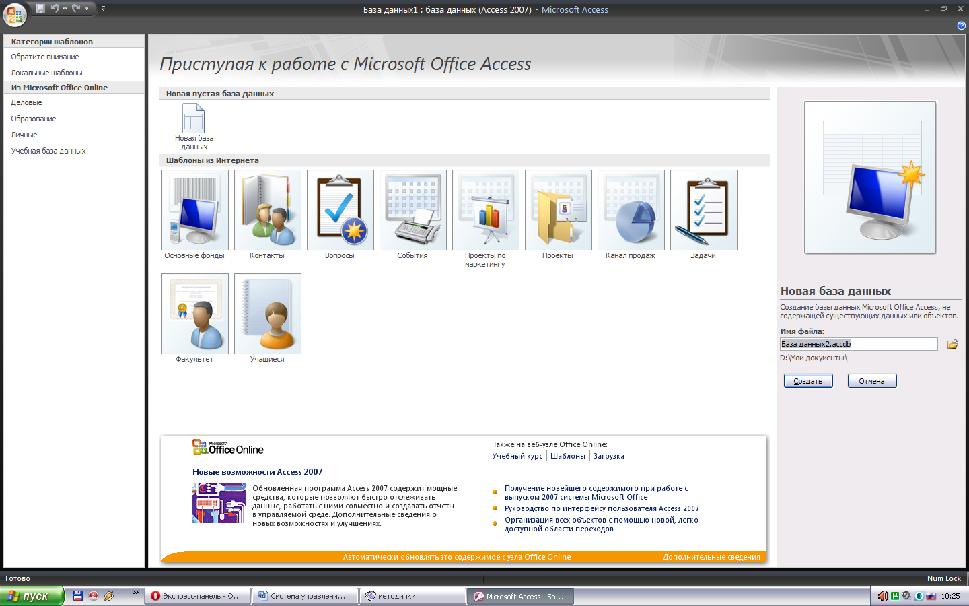This screenshot has height=606, width=969.
Task: Switch to Система управлени Word taskbar window
Action: [305, 596]
